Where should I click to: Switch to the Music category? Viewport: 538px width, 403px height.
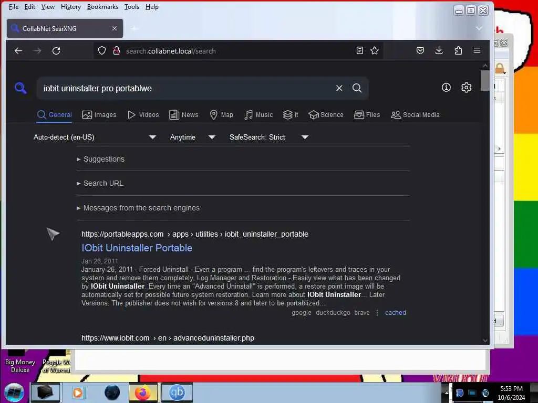(258, 115)
